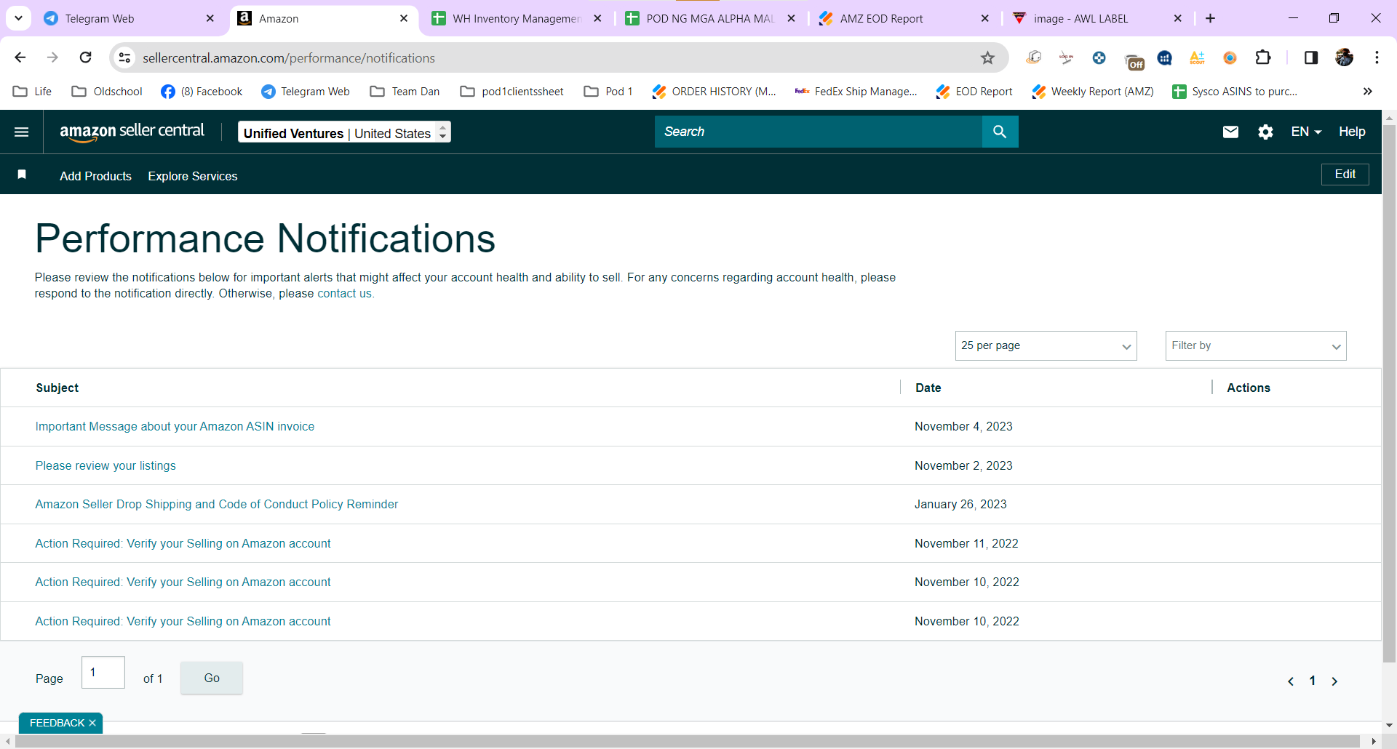Open the tab search dropdown arrow

18,18
